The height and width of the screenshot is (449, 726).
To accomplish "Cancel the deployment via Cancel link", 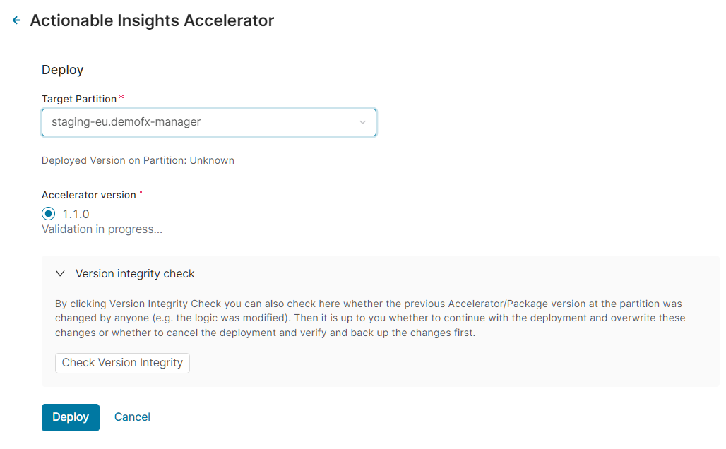I will (132, 417).
